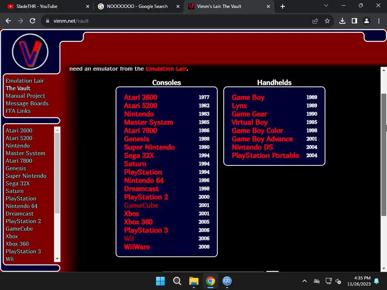Click OneDrive cloud tray icon
The width and height of the screenshot is (387, 290).
click(317, 281)
